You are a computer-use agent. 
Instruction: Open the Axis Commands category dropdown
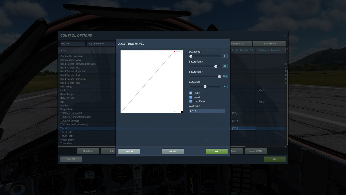click(101, 43)
